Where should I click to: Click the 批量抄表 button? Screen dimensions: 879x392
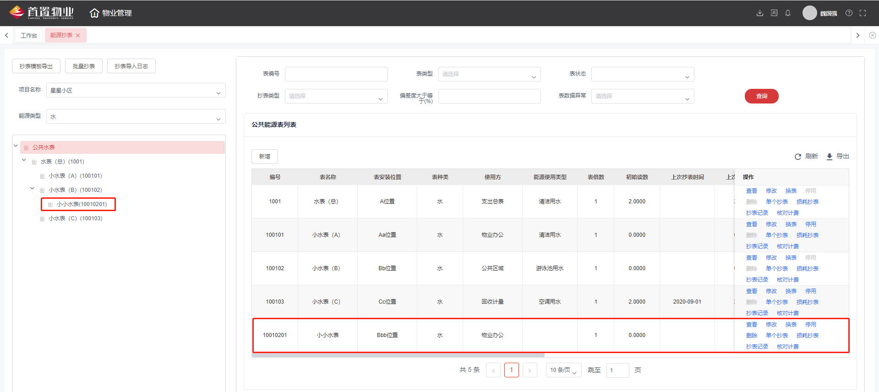click(84, 66)
